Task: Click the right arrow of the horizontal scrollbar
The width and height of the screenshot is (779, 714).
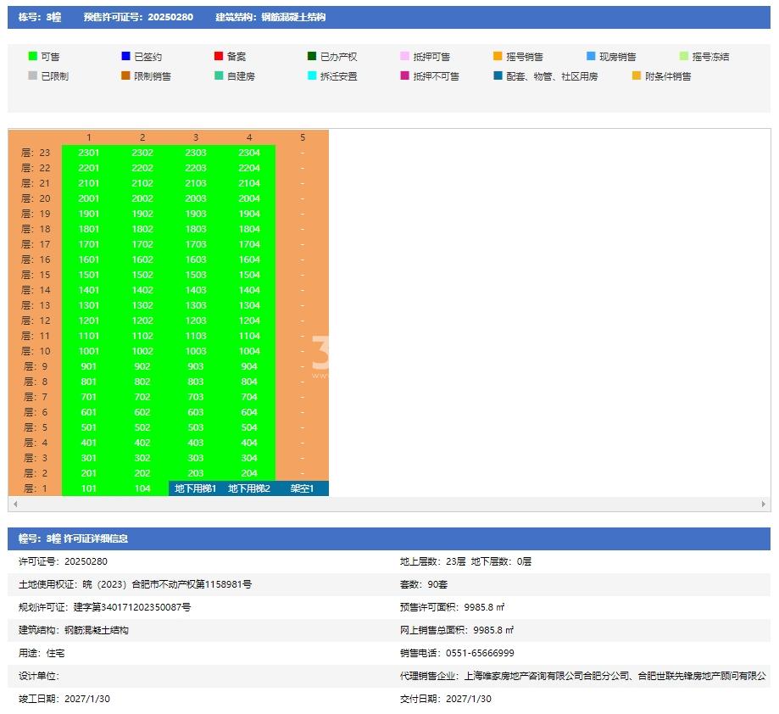Action: pos(764,505)
